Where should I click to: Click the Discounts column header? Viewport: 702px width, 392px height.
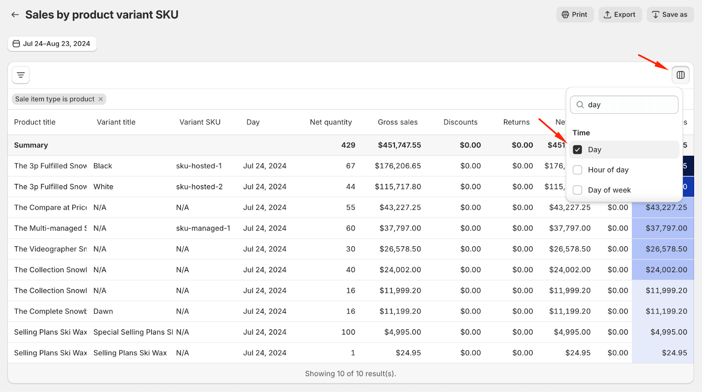tap(460, 122)
